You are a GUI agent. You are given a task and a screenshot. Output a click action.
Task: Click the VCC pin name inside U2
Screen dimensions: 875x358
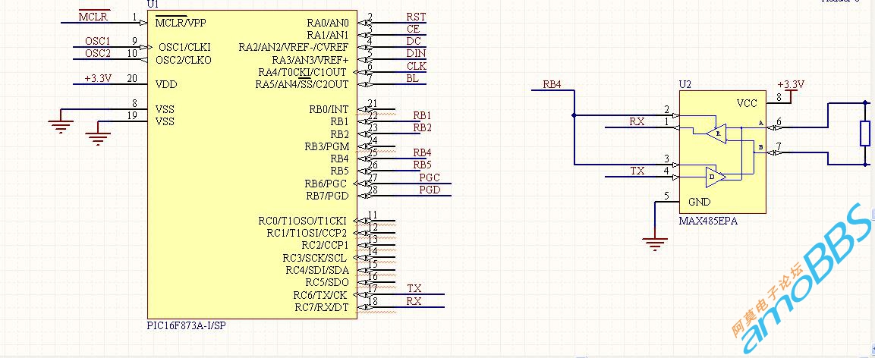click(x=748, y=103)
